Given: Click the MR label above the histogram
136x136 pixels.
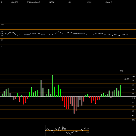Looking at the screenshot, I should pos(121,71).
